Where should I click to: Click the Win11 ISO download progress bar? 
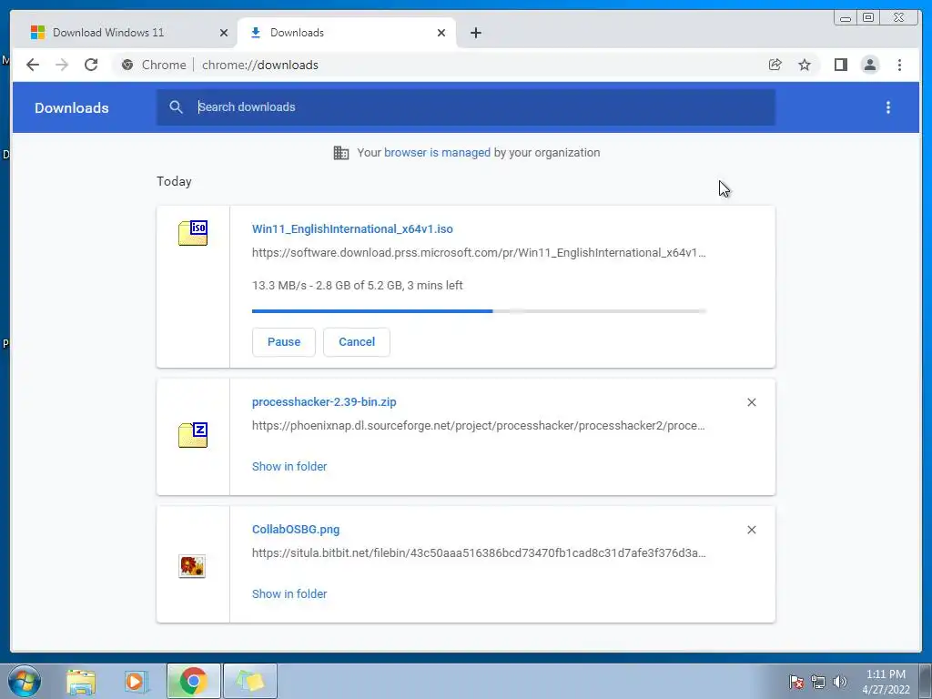click(x=479, y=311)
